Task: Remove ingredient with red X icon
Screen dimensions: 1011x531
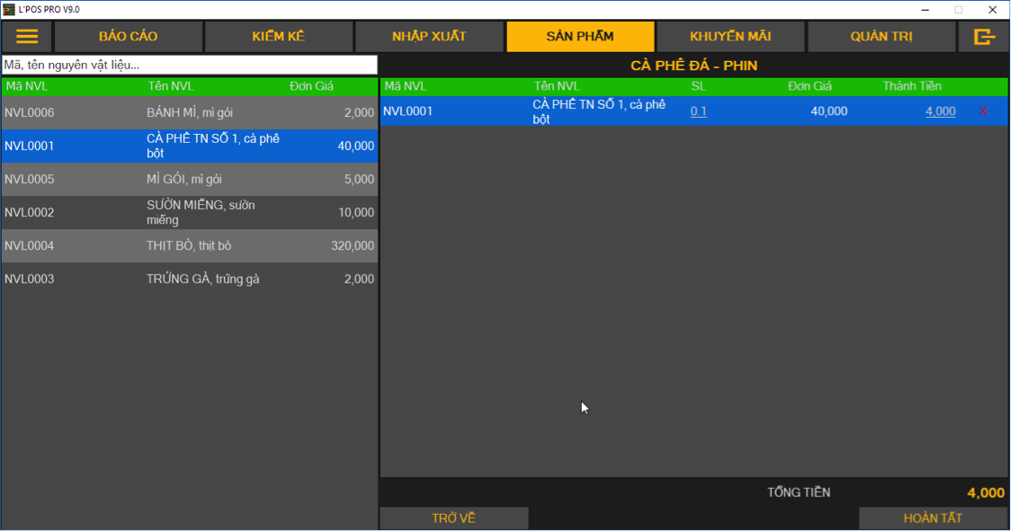Action: [x=983, y=111]
